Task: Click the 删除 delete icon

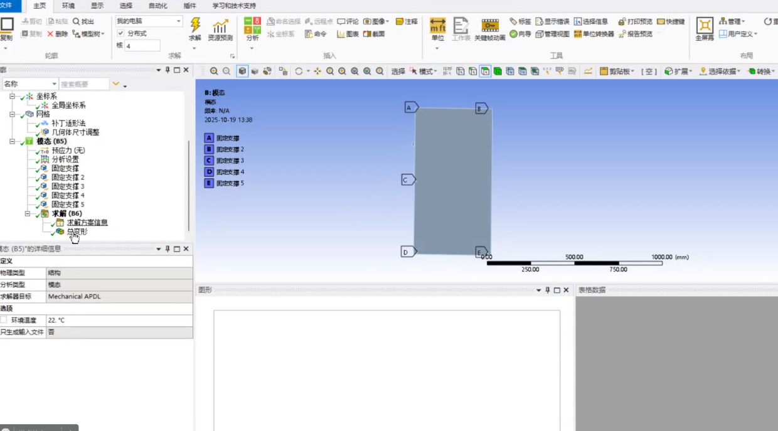Action: coord(58,34)
